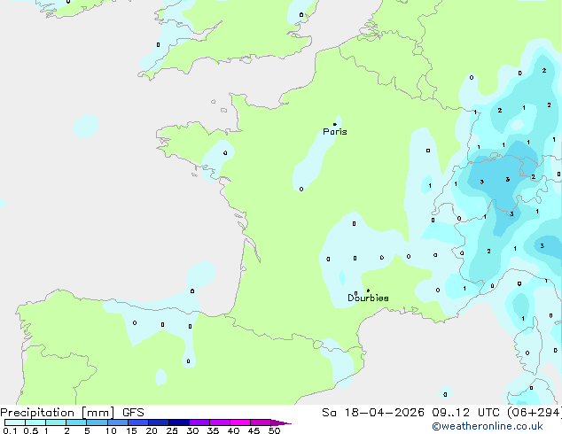This screenshot has width=562, height=434.
Task: Select the legend swatch between 30 and 35
Action: [199, 422]
